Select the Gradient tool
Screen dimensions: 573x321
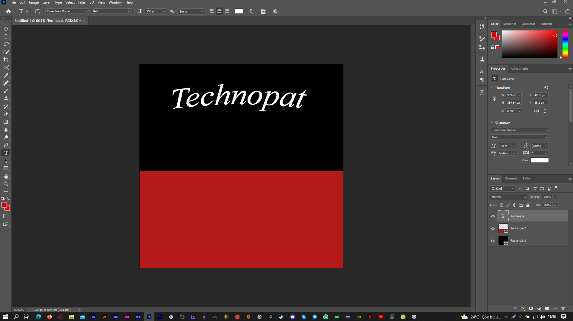pos(6,122)
